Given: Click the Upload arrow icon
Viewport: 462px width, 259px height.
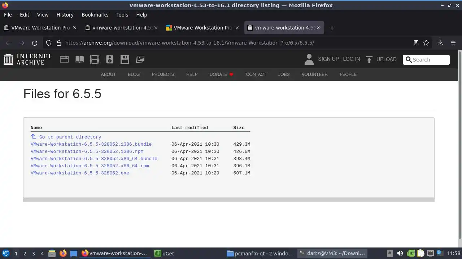Looking at the screenshot, I should [x=369, y=59].
